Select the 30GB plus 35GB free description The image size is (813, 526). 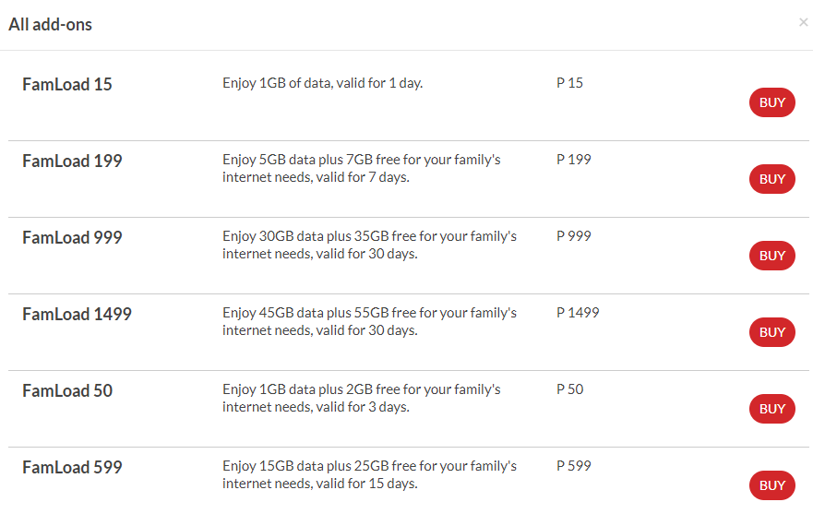[x=369, y=245]
